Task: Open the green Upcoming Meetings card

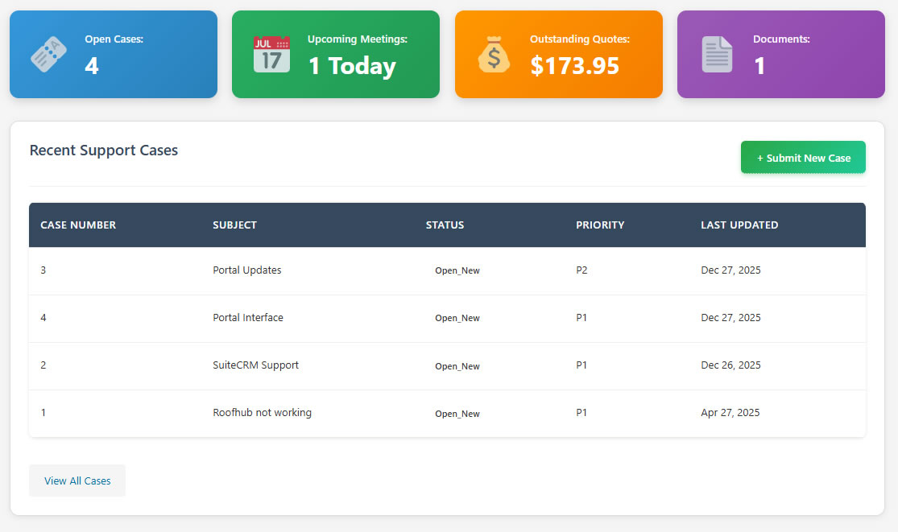Action: click(335, 53)
